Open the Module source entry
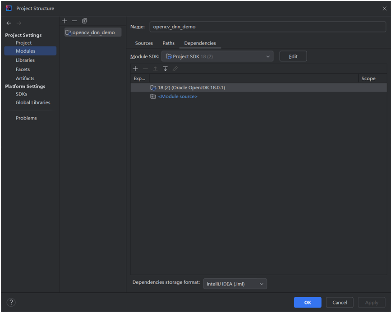Viewport: 392px width, 313px height. tap(179, 96)
